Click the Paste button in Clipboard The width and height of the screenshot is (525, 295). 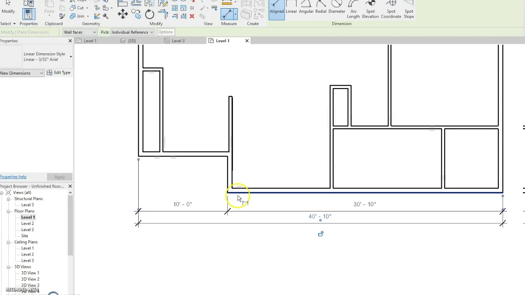pos(49,7)
